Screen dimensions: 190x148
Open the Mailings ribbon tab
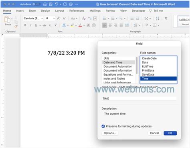click(95, 11)
